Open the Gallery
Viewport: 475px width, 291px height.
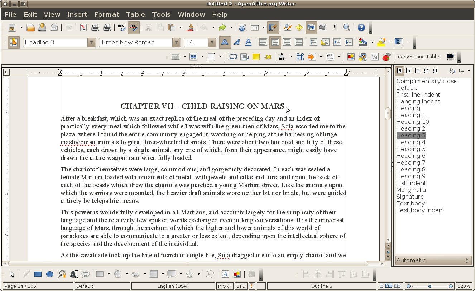coord(311,28)
